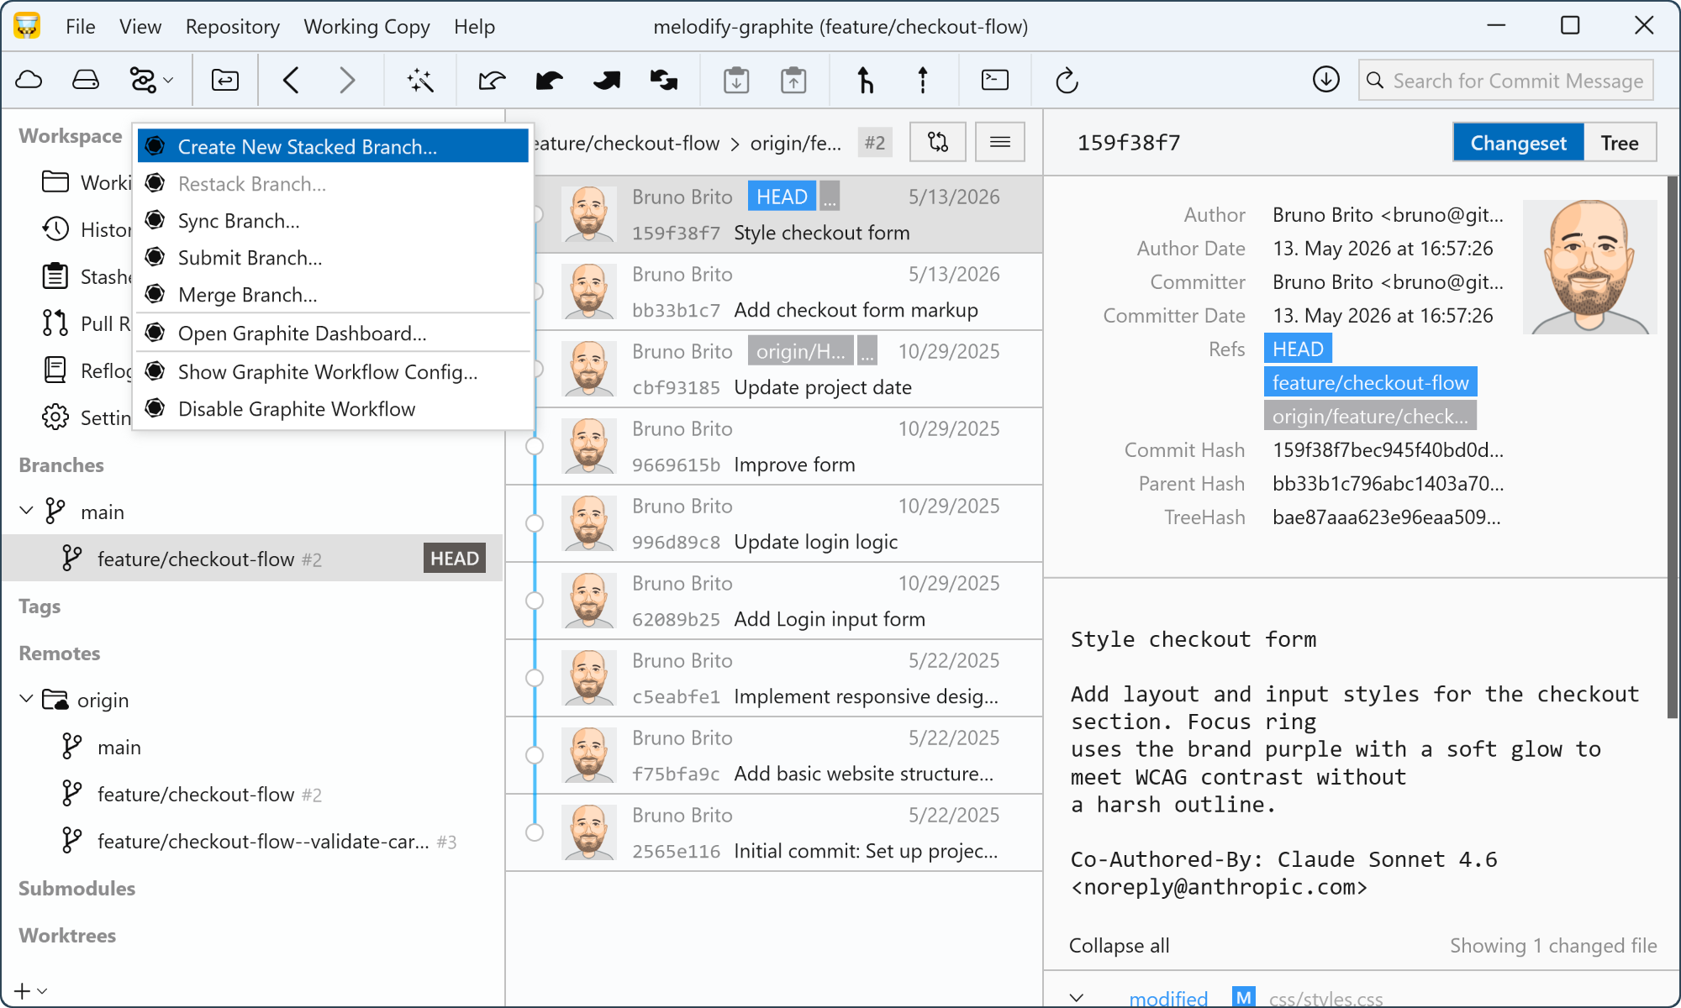Viewport: 1681px width, 1008px height.
Task: Toggle the compare branches button near #2
Action: [x=938, y=142]
